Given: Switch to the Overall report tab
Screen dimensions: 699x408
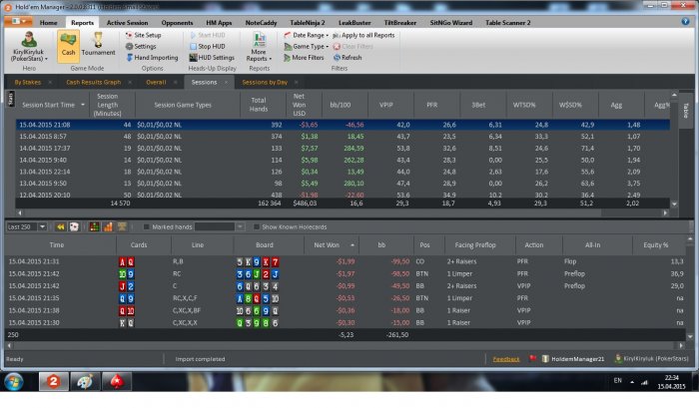Looking at the screenshot, I should click(156, 82).
